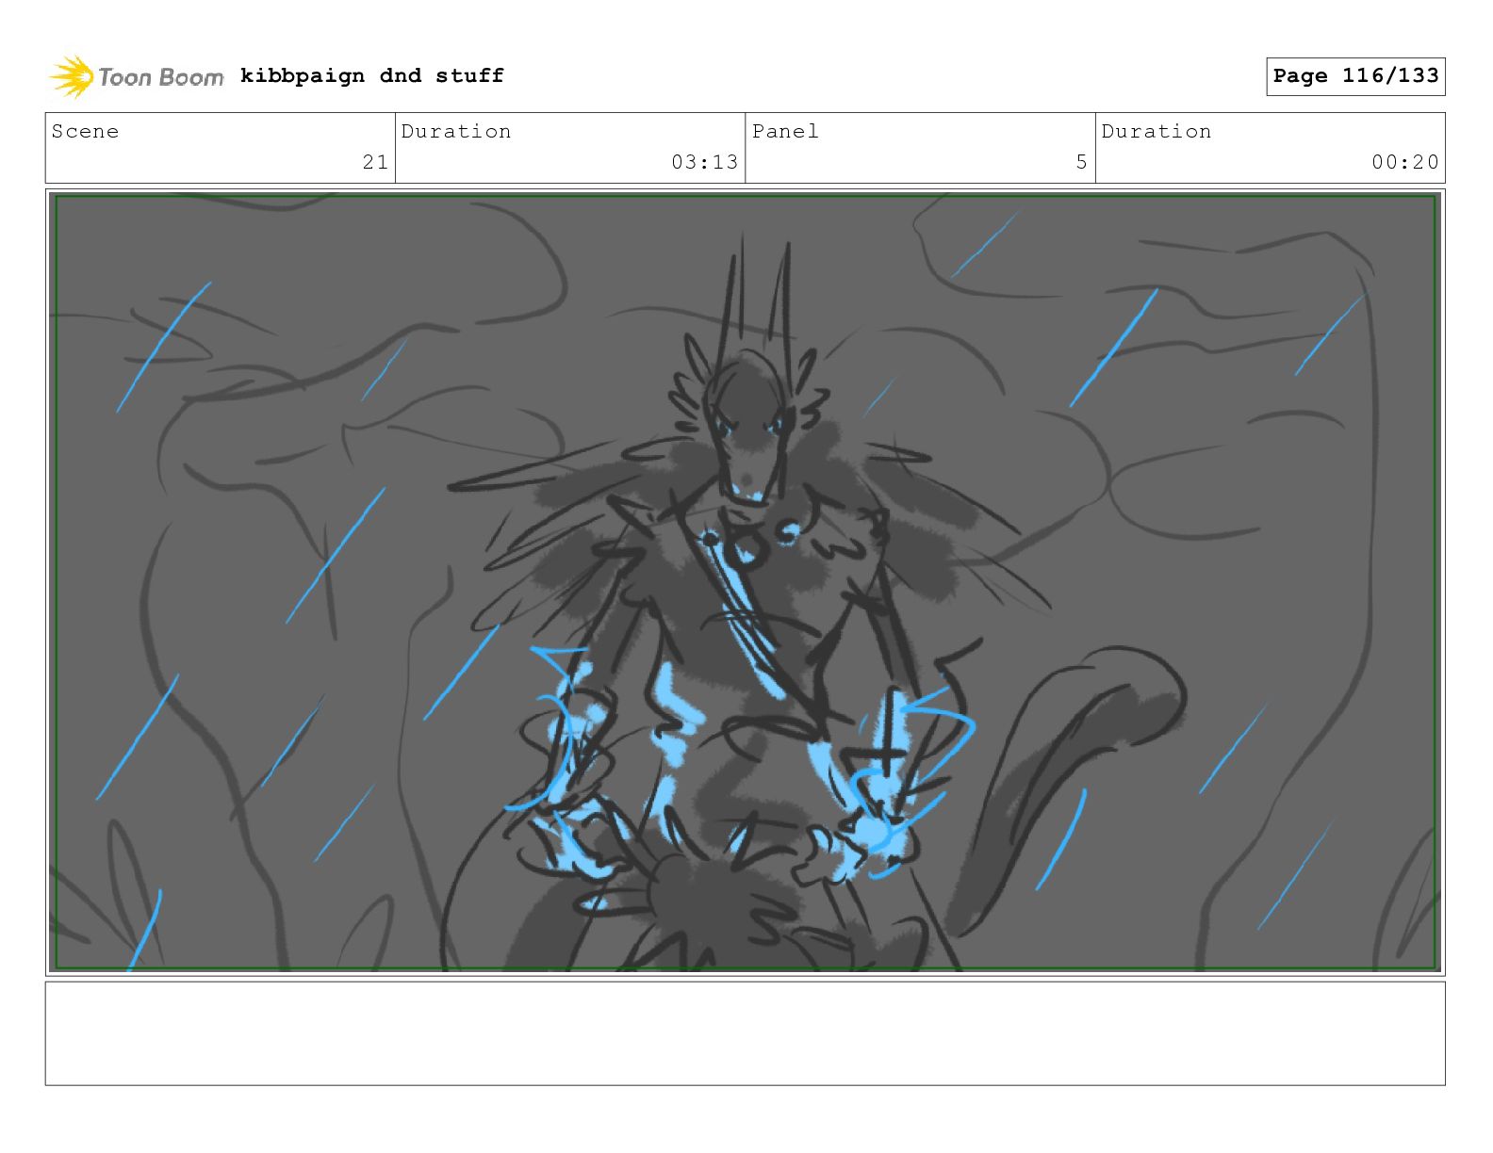Viewport: 1493px width, 1153px height.
Task: Click the empty notes box below the panel
Action: (x=745, y=1033)
